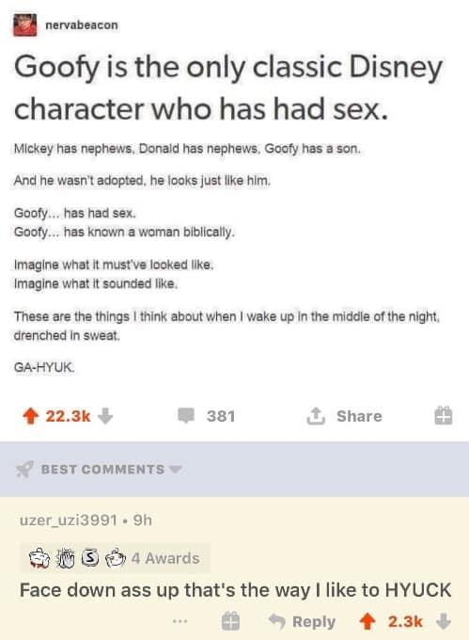Screen dimensions: 469x640
Task: Open the post title about Goofy
Action: pyautogui.click(x=228, y=88)
